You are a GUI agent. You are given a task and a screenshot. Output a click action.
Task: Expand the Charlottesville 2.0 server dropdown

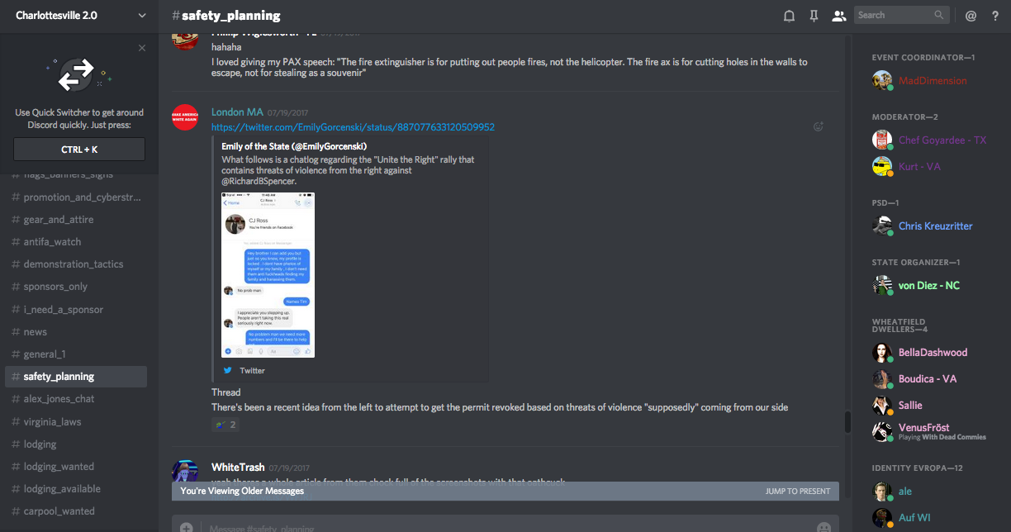[x=142, y=16]
